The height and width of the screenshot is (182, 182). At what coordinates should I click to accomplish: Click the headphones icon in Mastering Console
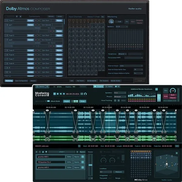[86, 94]
